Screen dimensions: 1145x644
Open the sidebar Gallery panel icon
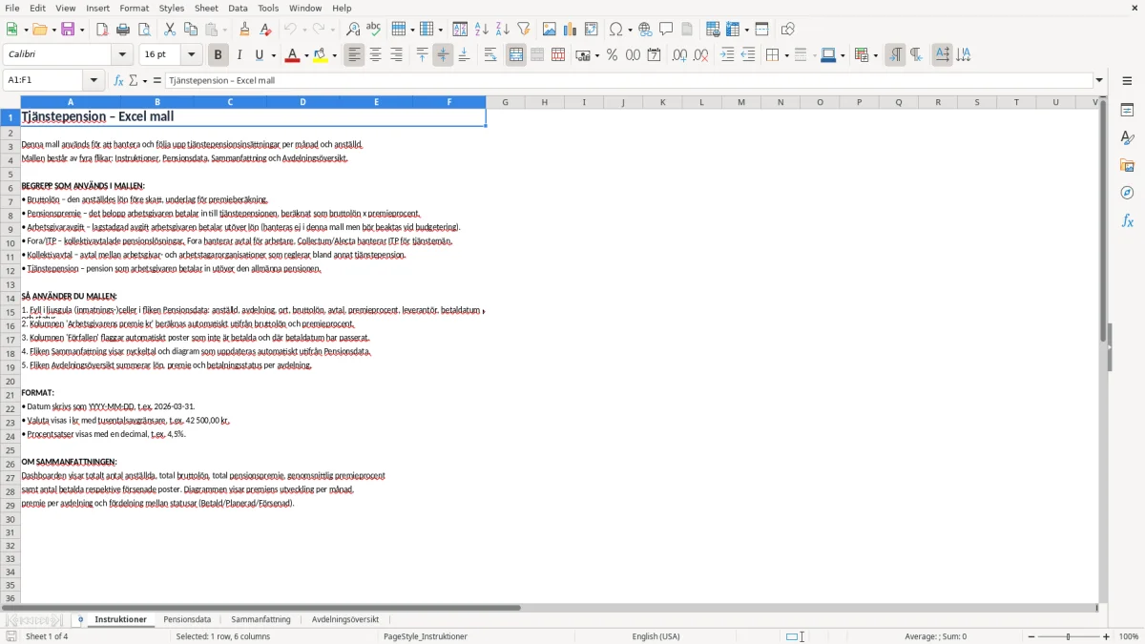(1127, 165)
